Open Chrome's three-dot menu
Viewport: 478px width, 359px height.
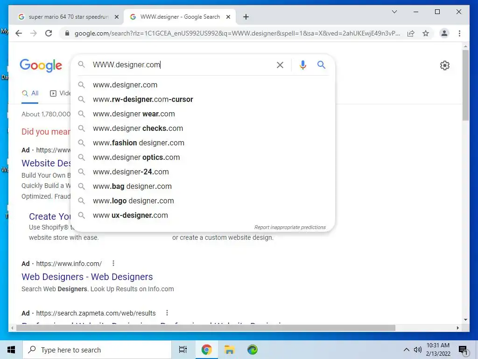[459, 33]
